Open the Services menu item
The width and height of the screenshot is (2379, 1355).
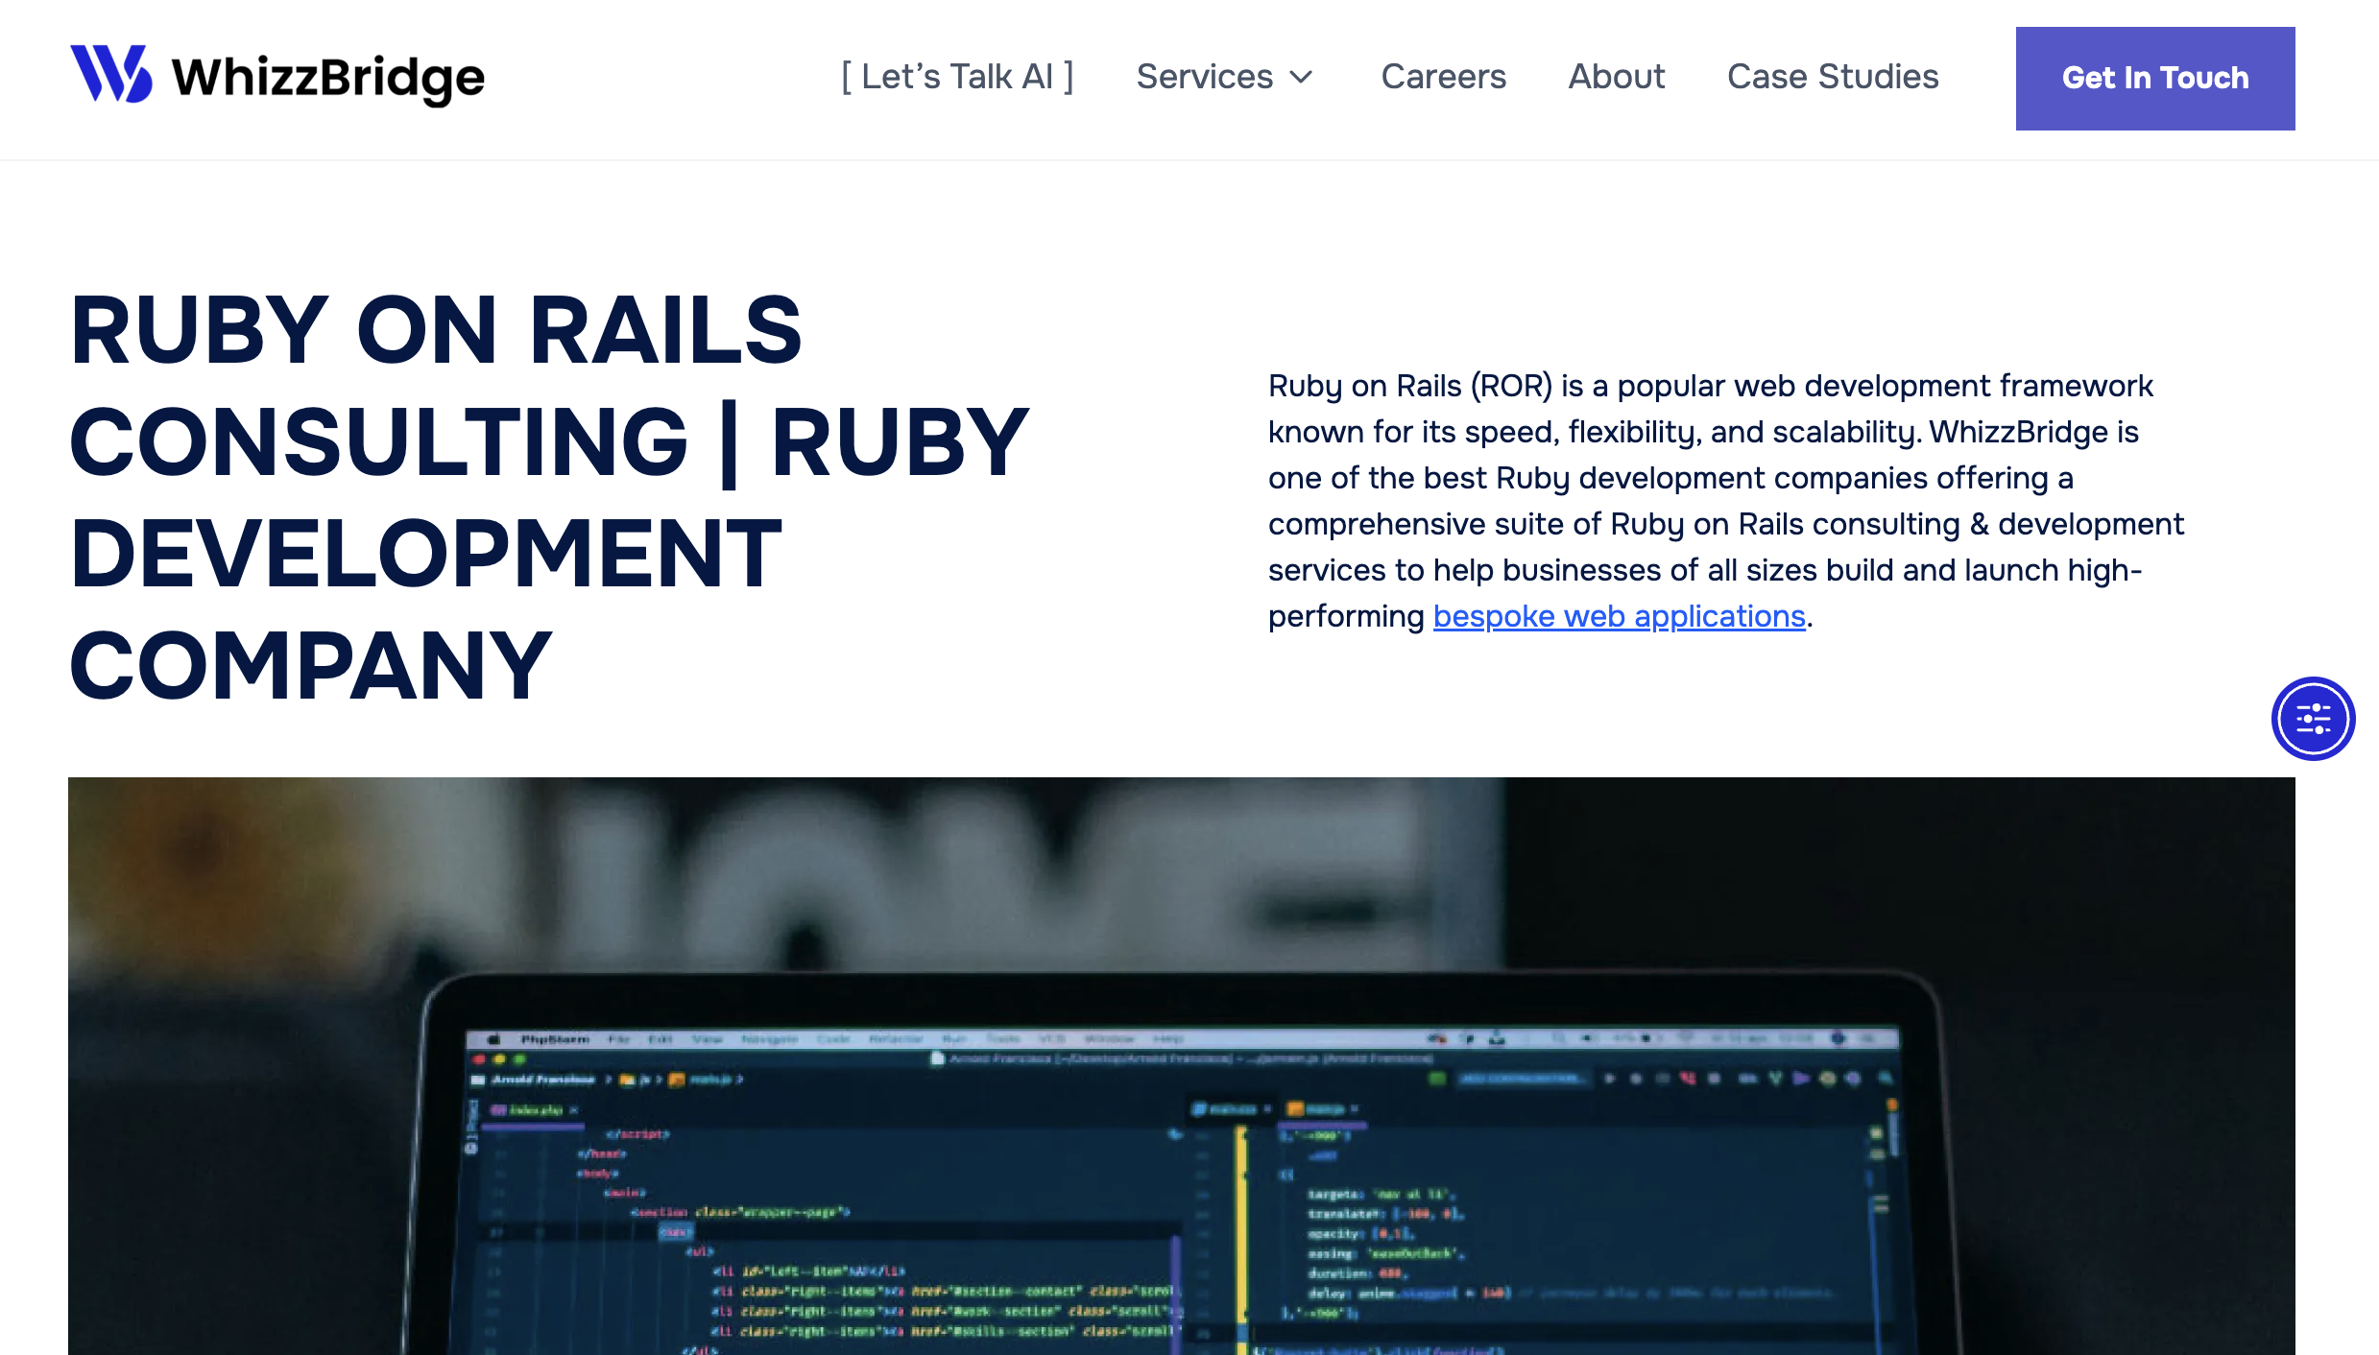[x=1204, y=77]
